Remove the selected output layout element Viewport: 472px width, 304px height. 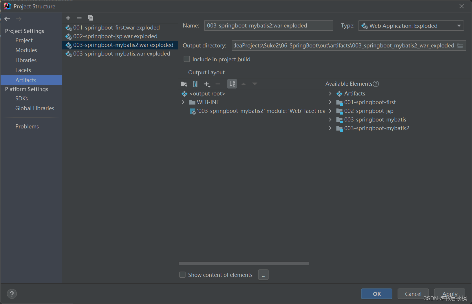click(x=218, y=84)
